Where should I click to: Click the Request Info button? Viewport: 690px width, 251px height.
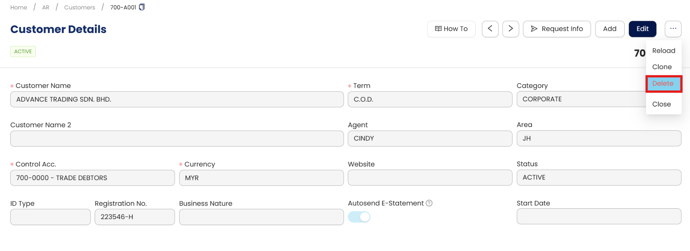pos(557,29)
